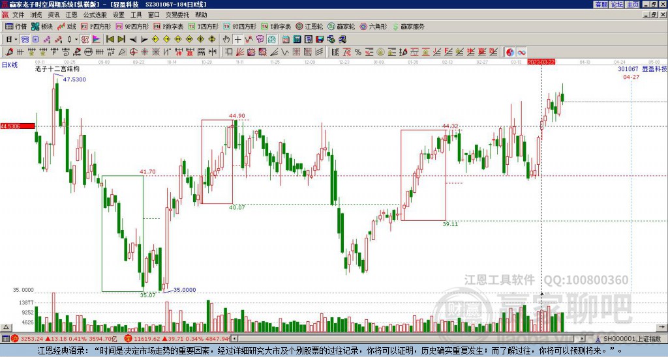Click the red 2023-03-22 date marker

(541, 62)
